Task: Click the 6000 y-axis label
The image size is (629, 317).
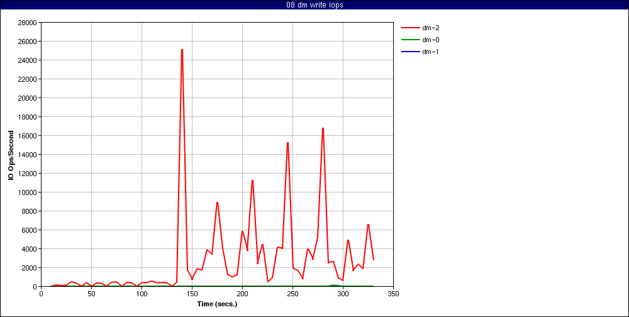Action: coord(30,230)
